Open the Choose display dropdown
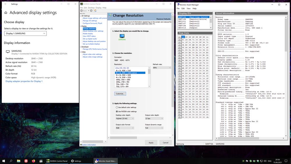The image size is (291, 164). coord(25,34)
